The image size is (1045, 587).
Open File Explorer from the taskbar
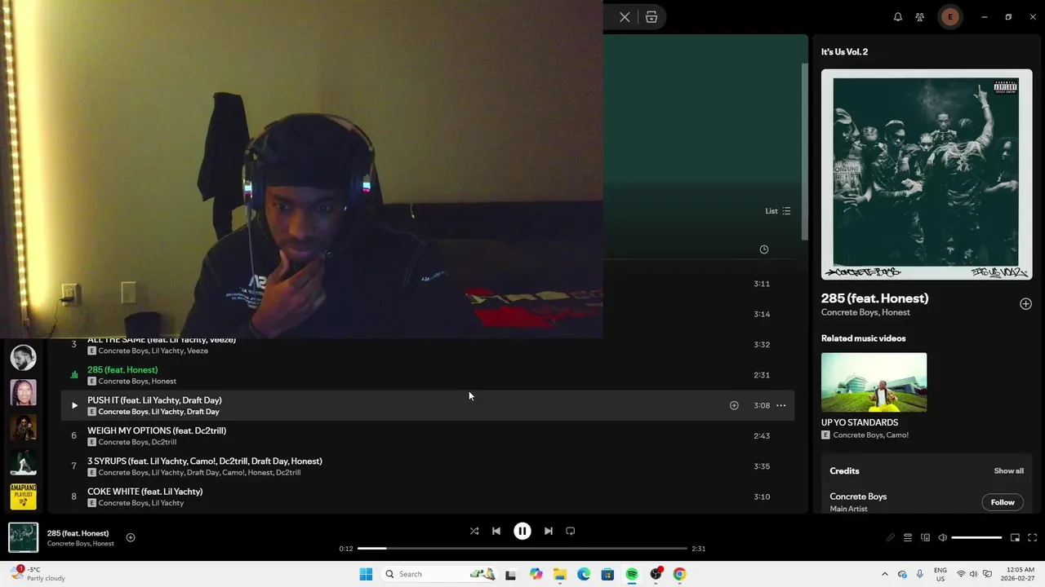(x=560, y=574)
